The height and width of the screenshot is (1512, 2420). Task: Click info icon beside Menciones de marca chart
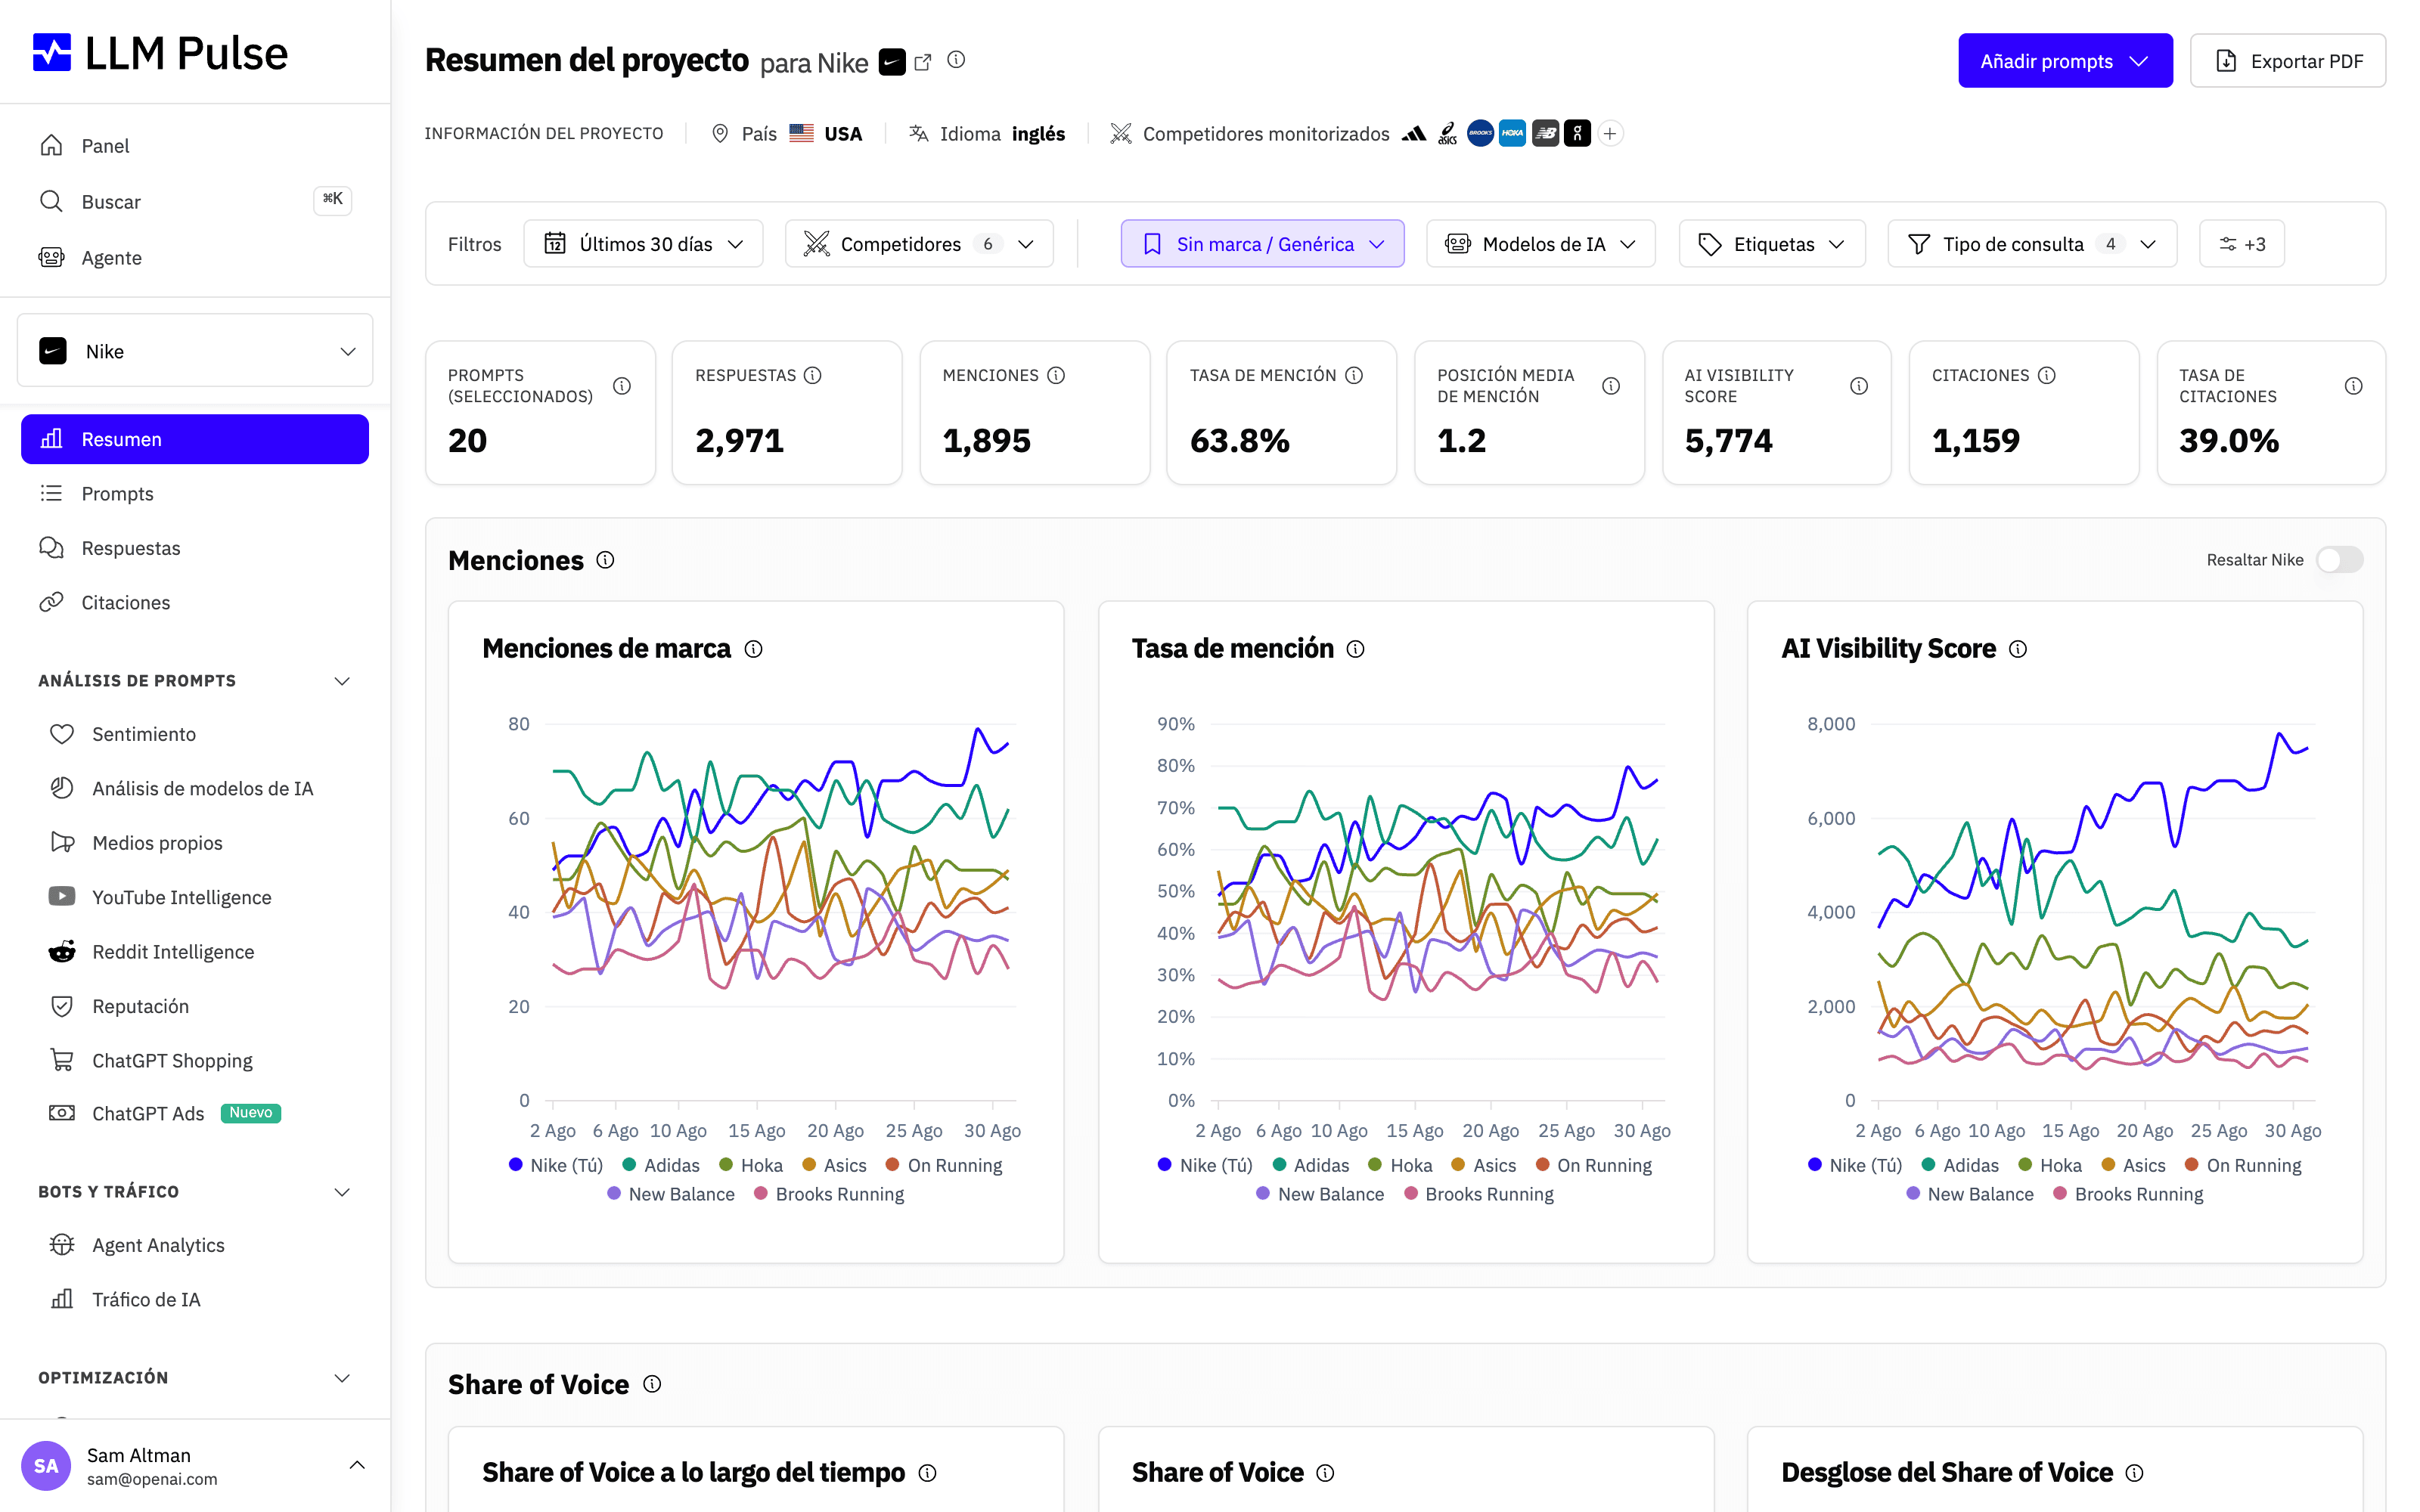pos(754,649)
